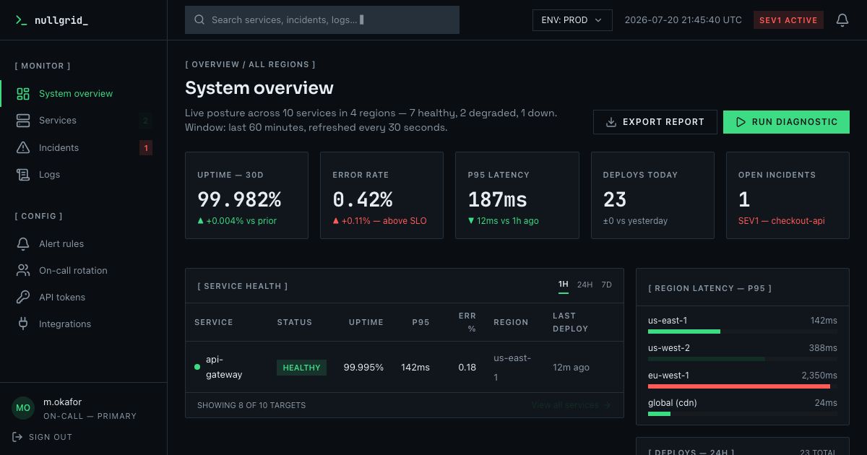Click the search magnifier icon
The width and height of the screenshot is (867, 455).
199,20
